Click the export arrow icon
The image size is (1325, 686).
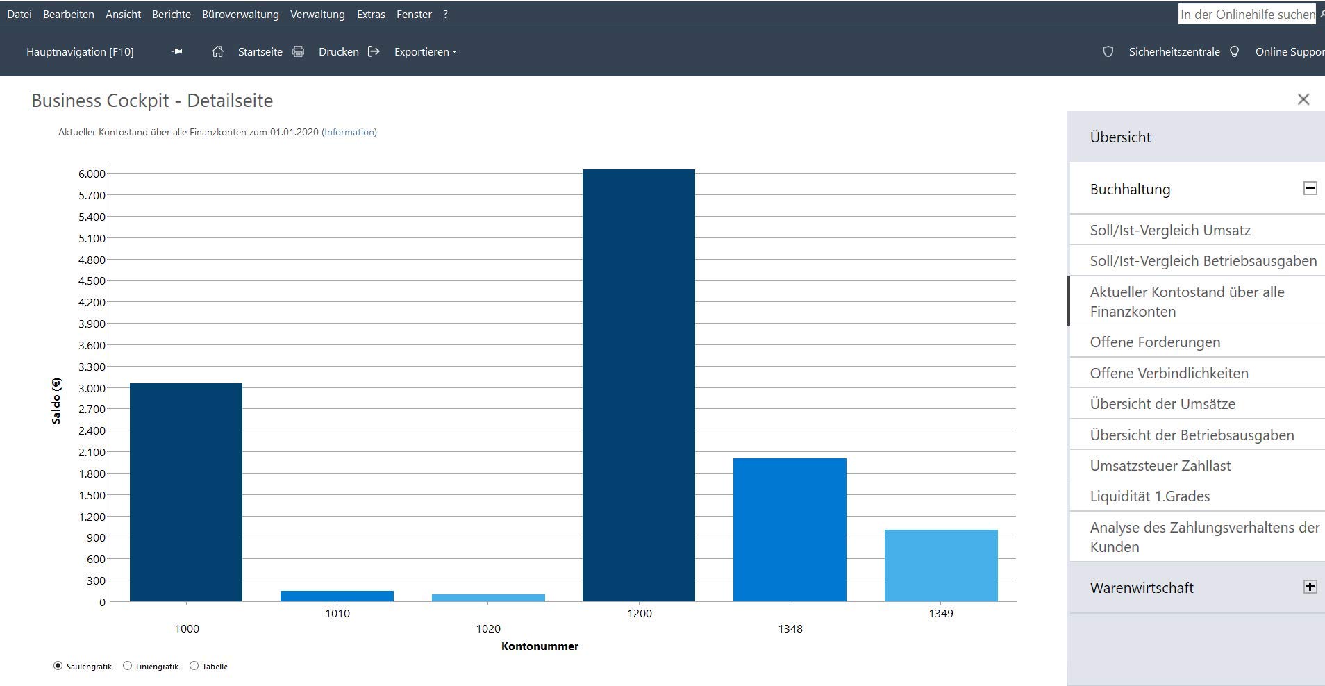tap(374, 51)
